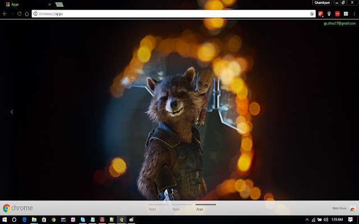Open the Action Center notifications icon
Viewport: 359px width, 224px height.
pos(350,220)
